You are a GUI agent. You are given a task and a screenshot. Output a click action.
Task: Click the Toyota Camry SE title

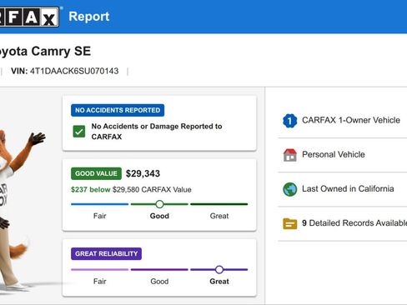(45, 52)
